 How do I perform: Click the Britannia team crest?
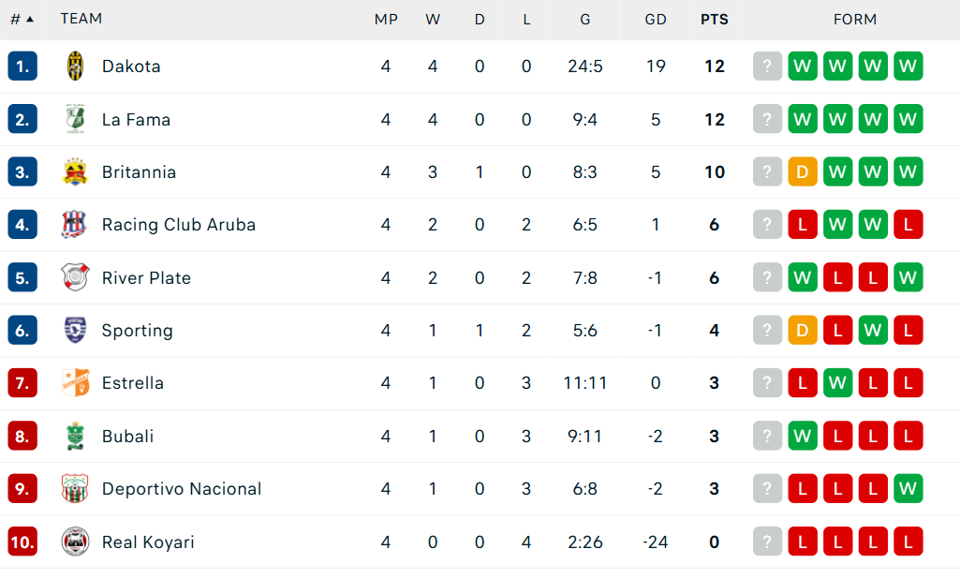[x=75, y=172]
